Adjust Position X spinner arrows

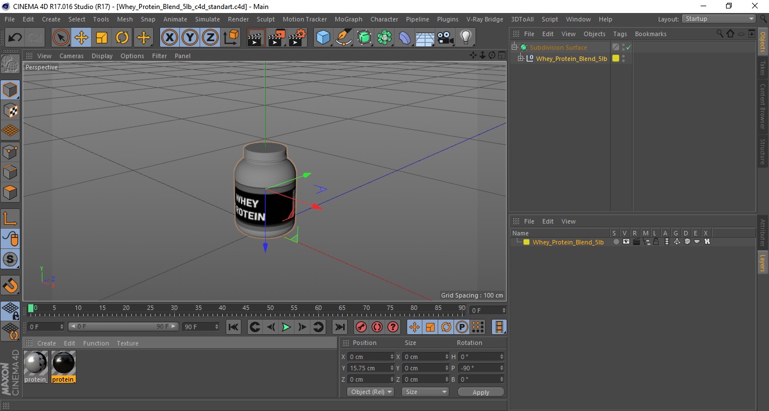(x=392, y=357)
